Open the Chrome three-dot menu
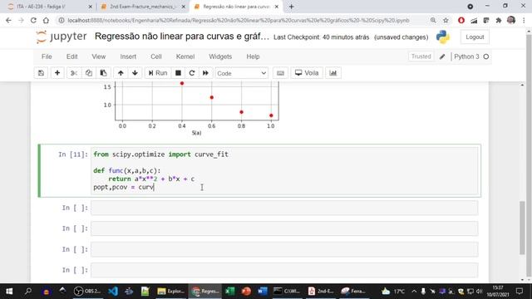 pos(524,20)
